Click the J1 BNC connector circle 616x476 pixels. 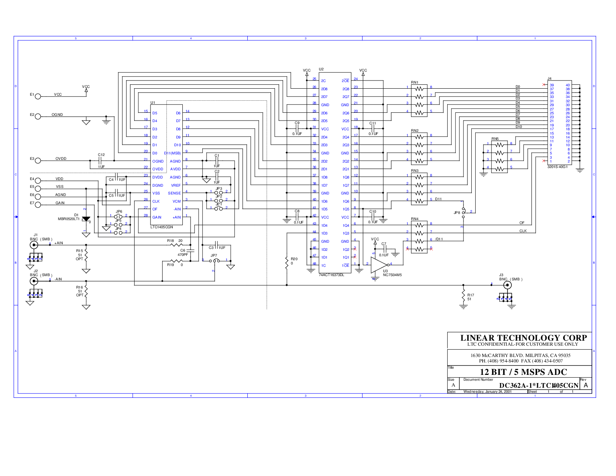click(34, 245)
